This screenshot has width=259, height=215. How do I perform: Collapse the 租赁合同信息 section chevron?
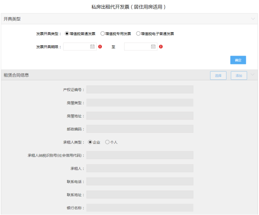point(252,75)
